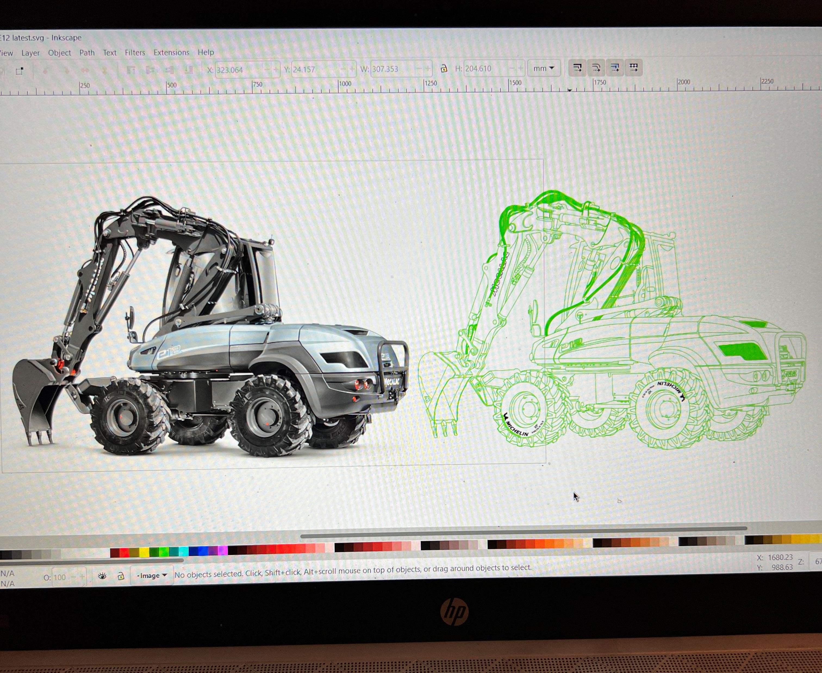Viewport: 822px width, 673px height.
Task: Open the Object menu
Action: pos(59,53)
